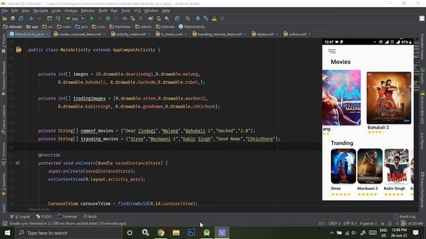
Task: Click the Windows search box
Action: [69, 233]
